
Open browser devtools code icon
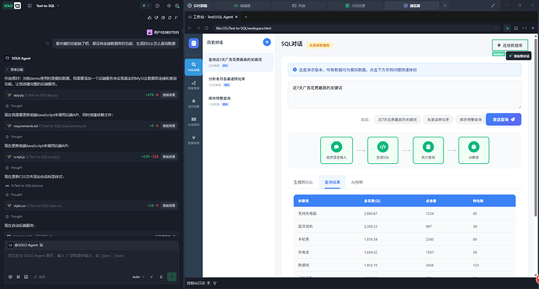pyautogui.click(x=524, y=28)
